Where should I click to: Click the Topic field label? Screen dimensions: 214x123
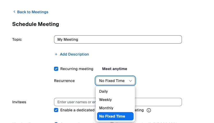click(17, 39)
